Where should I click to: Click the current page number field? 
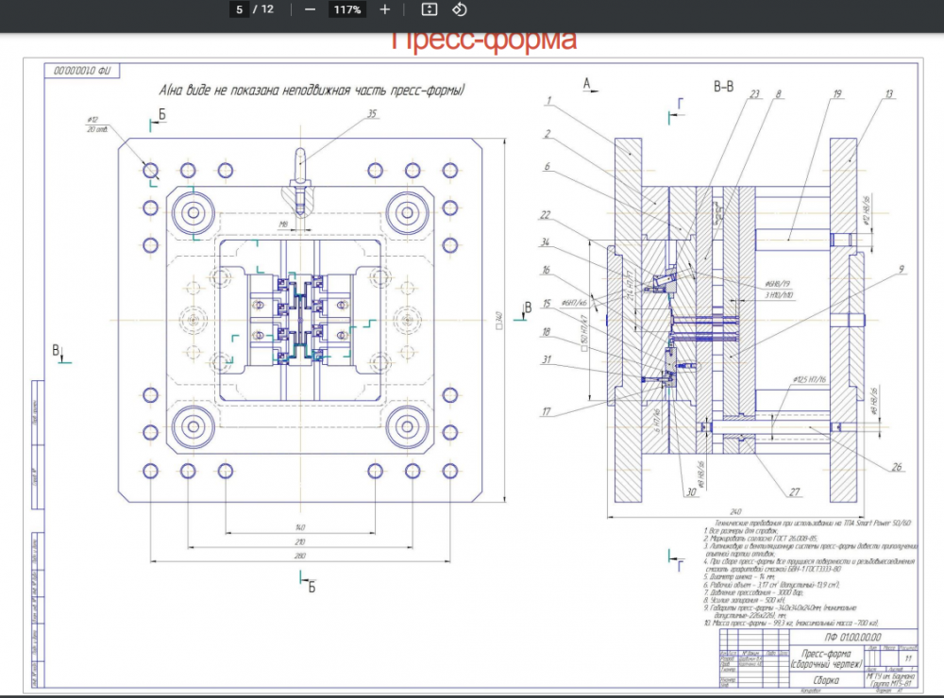[240, 9]
